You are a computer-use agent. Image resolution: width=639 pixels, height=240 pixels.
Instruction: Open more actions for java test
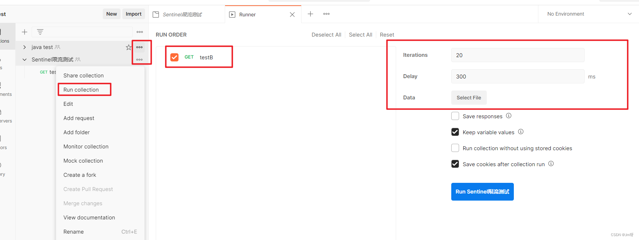139,47
